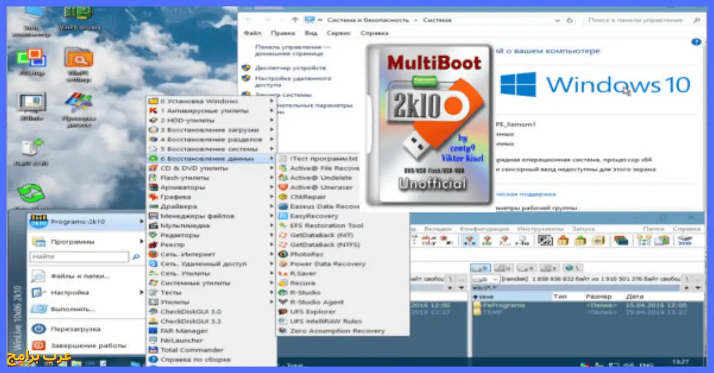Screen dimensions: 714x373
Task: Open Вид menu in Control Panel window
Action: click(x=311, y=33)
